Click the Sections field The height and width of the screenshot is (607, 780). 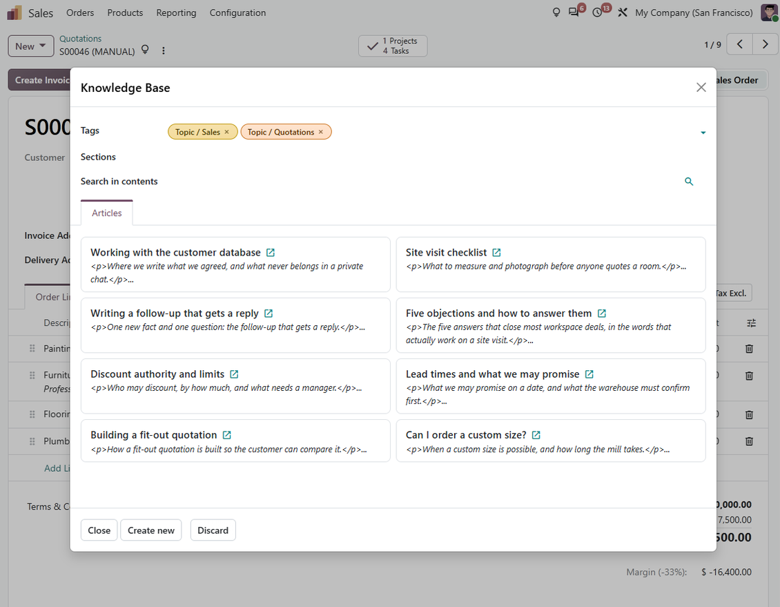point(437,157)
